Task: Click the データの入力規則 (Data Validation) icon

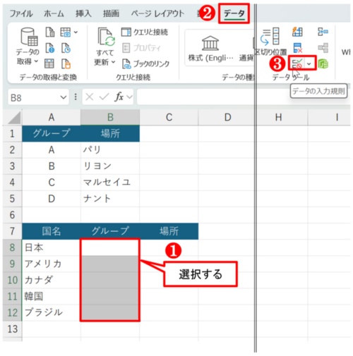Action: click(297, 63)
